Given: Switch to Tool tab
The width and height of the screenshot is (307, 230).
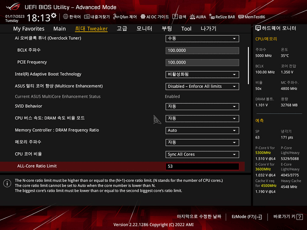Looking at the screenshot, I should coord(186,29).
